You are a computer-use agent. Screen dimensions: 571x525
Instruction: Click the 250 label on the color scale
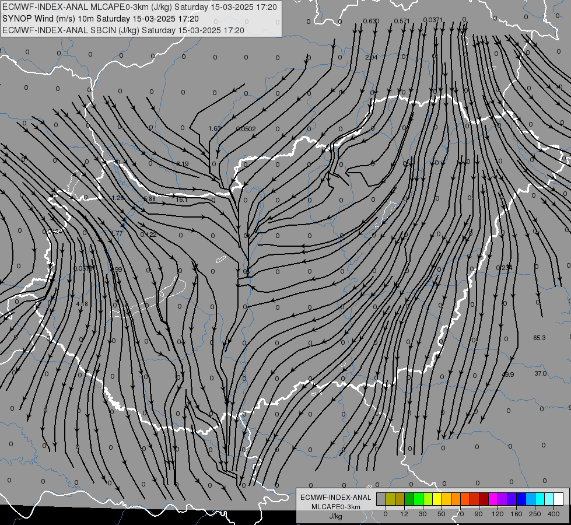pyautogui.click(x=535, y=514)
